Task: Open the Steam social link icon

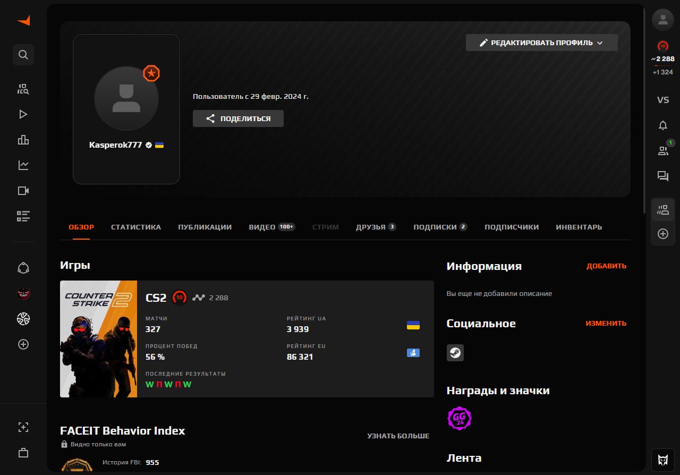Action: (x=455, y=353)
